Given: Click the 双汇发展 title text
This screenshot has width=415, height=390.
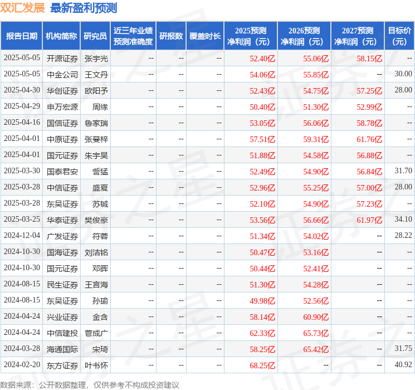Looking at the screenshot, I should pyautogui.click(x=22, y=8).
